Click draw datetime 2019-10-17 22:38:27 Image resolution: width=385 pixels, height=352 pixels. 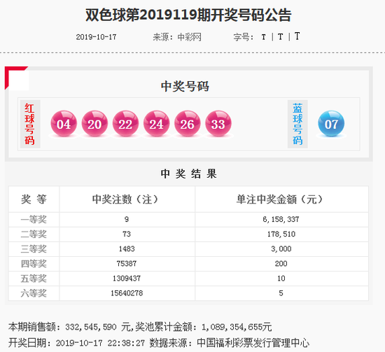click(100, 343)
